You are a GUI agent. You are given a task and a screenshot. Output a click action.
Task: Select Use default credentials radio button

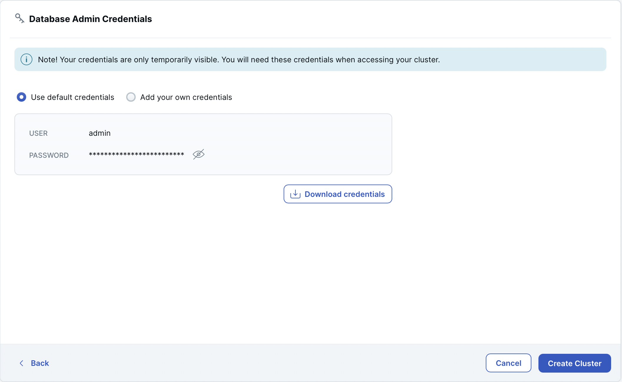click(x=21, y=97)
